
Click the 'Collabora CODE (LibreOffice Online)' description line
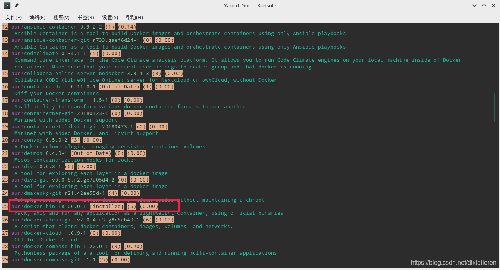(x=146, y=80)
